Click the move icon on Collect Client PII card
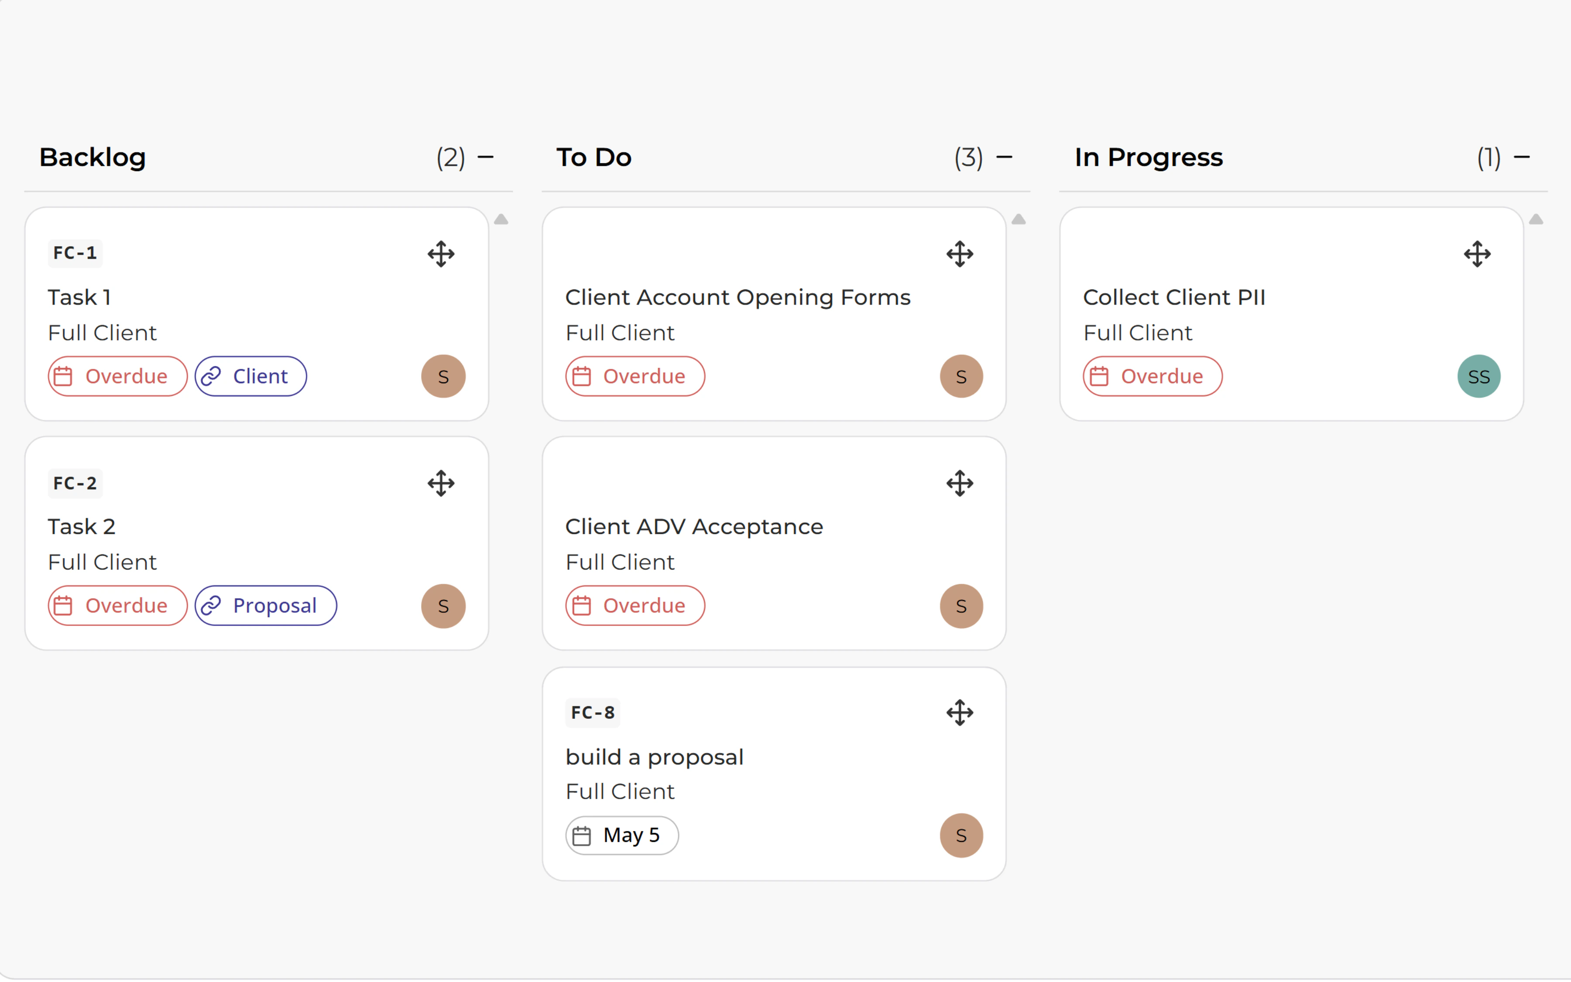Screen dimensions: 1571x982 [x=1478, y=254]
